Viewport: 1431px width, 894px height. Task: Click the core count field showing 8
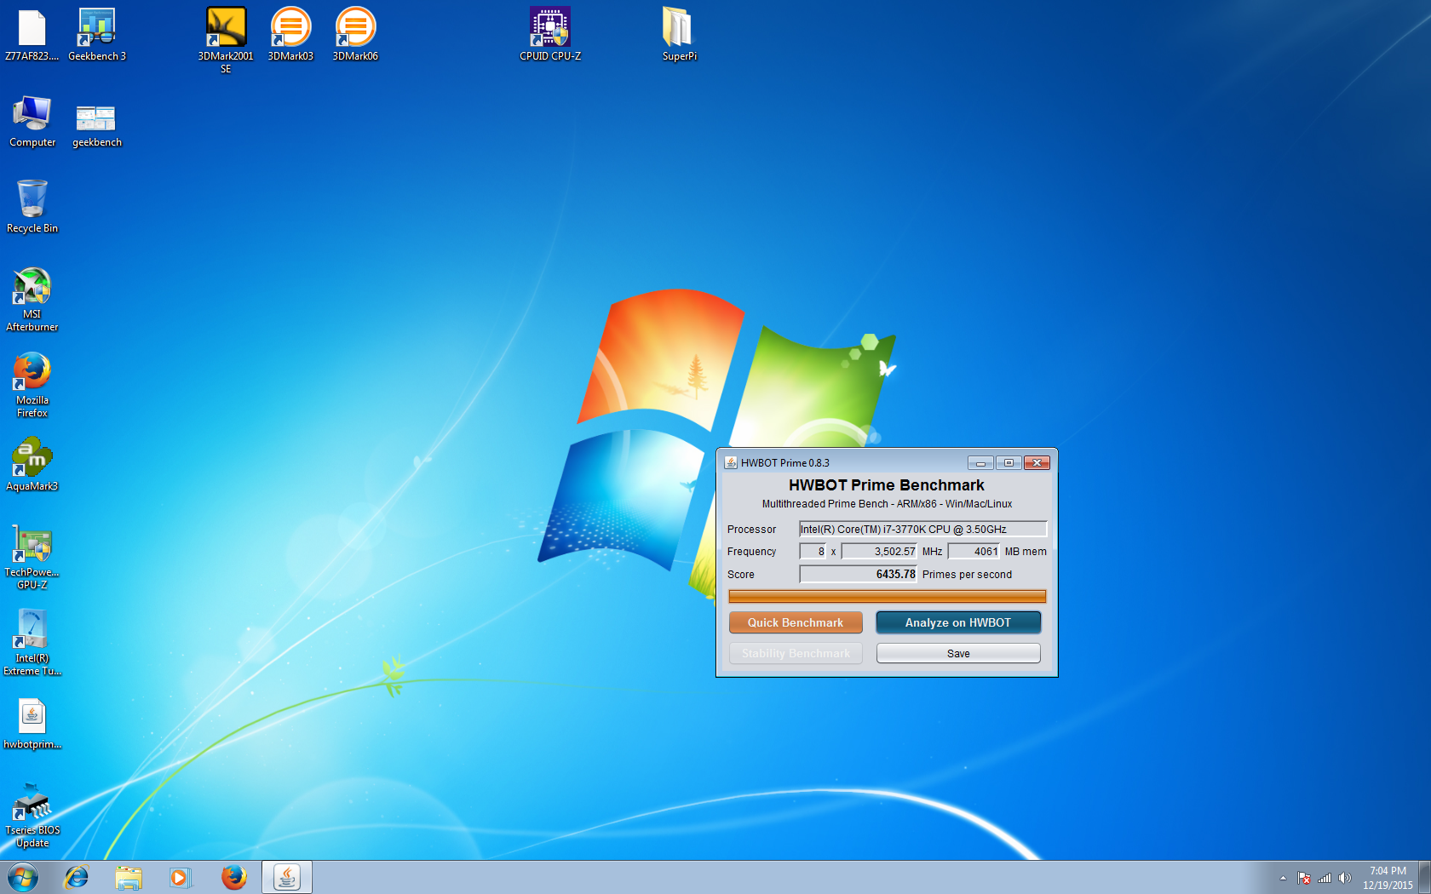tap(813, 552)
